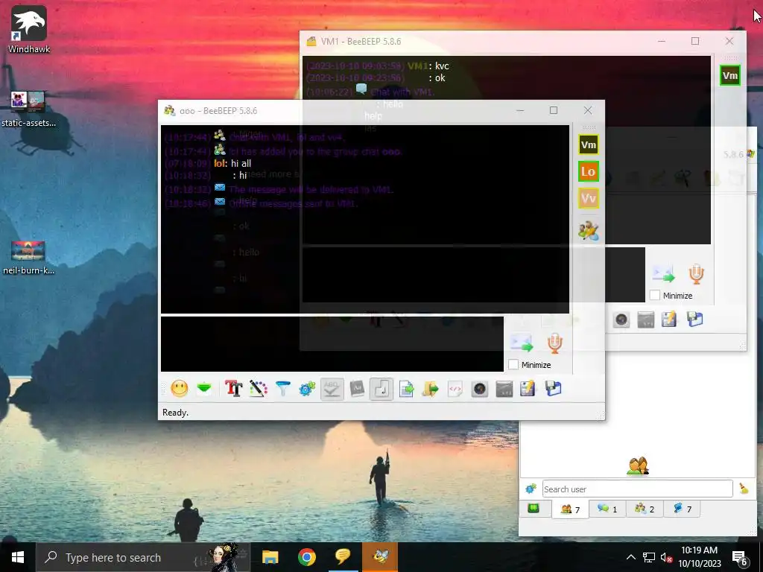Click the code snippet </> icon in ooo chat
The height and width of the screenshot is (572, 763).
pyautogui.click(x=455, y=389)
